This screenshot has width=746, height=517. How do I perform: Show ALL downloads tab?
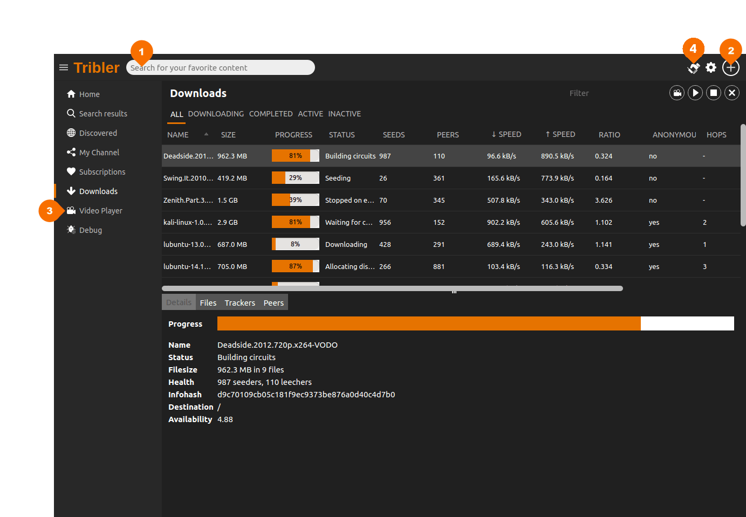pyautogui.click(x=176, y=114)
